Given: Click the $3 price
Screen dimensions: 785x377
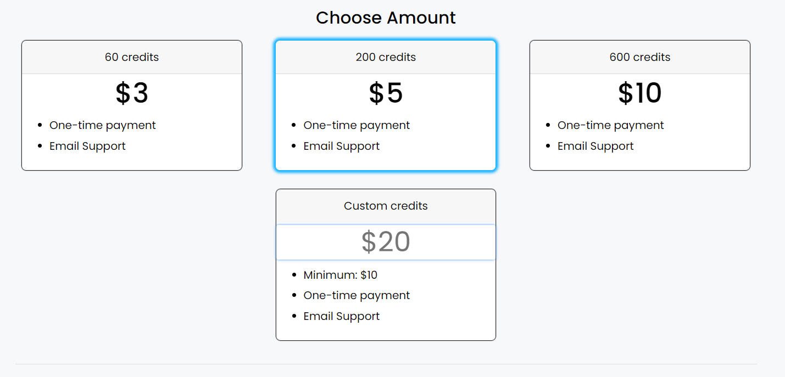Looking at the screenshot, I should click(x=132, y=93).
